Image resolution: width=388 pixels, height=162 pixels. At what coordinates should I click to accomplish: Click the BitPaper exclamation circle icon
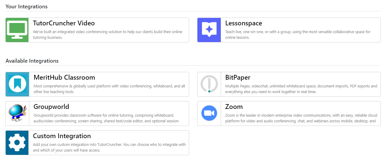209,84
